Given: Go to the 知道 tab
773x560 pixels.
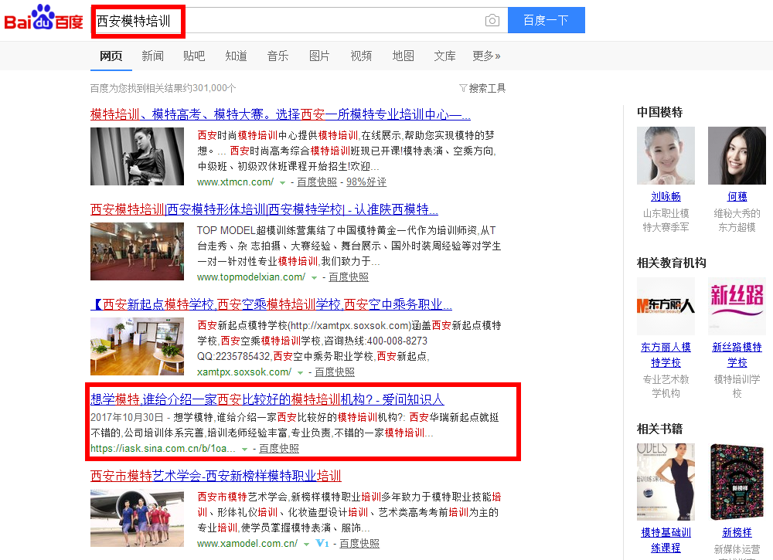Looking at the screenshot, I should click(236, 56).
